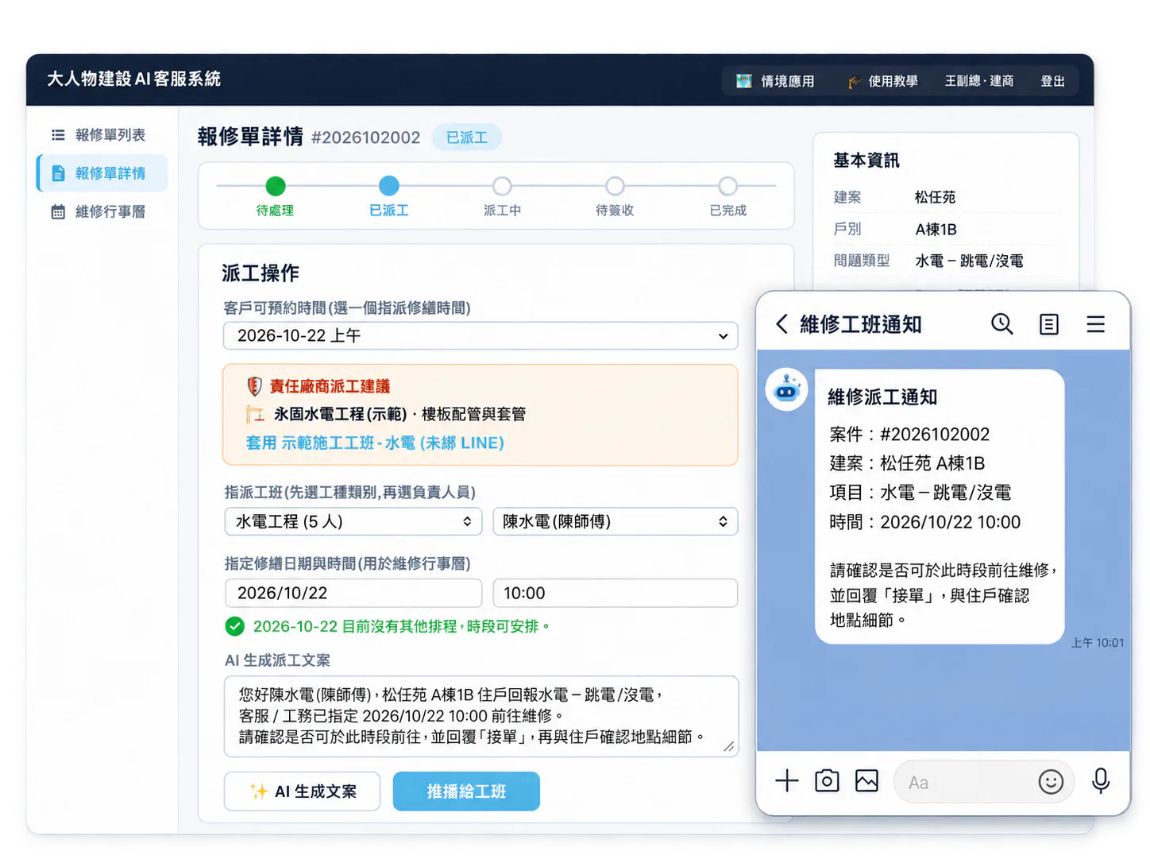
Task: Click the 已派工 blue progress step circle
Action: tap(389, 186)
